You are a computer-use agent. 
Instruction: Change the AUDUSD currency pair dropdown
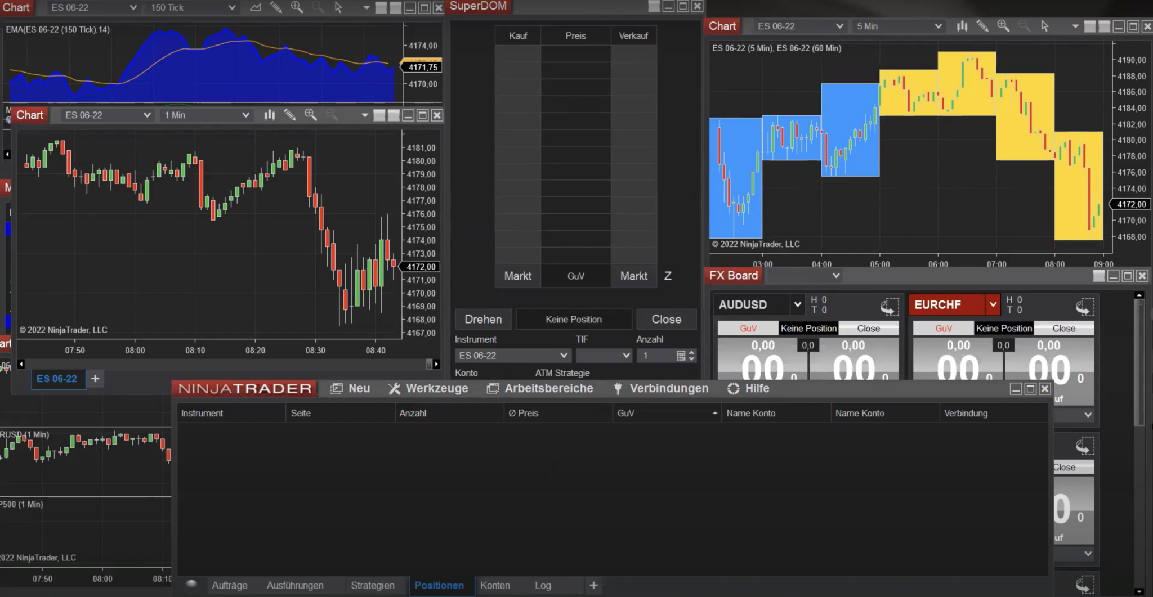pos(797,304)
